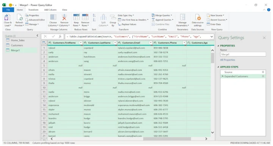Switch to the View tab

[x=64, y=10]
